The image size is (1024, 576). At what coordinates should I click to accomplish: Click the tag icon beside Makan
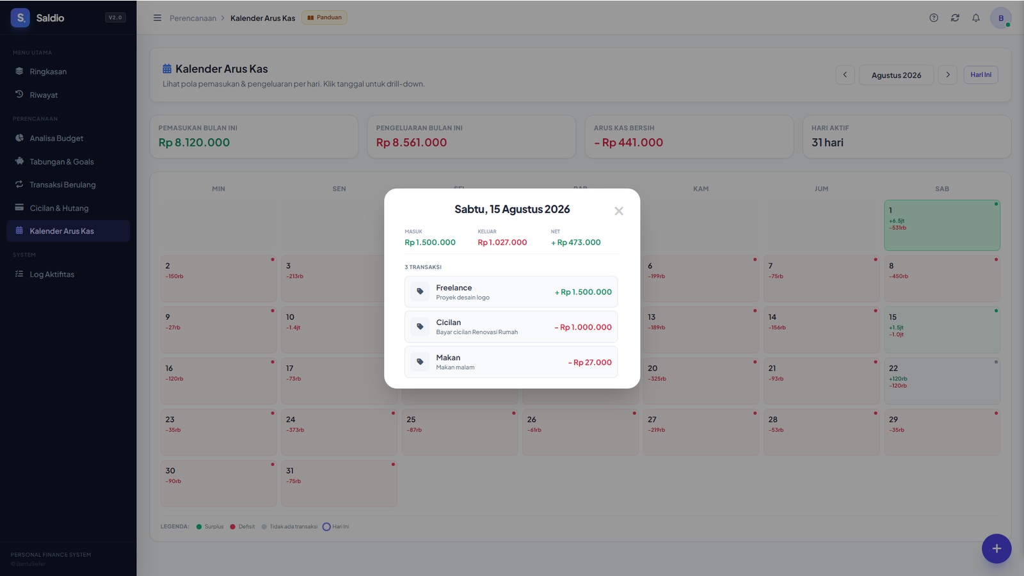(420, 362)
